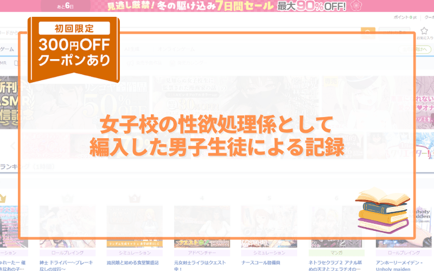Viewport: 434px width, 271px height.
Task: Click the carousel previous arrow on the left
Action: click(12, 146)
